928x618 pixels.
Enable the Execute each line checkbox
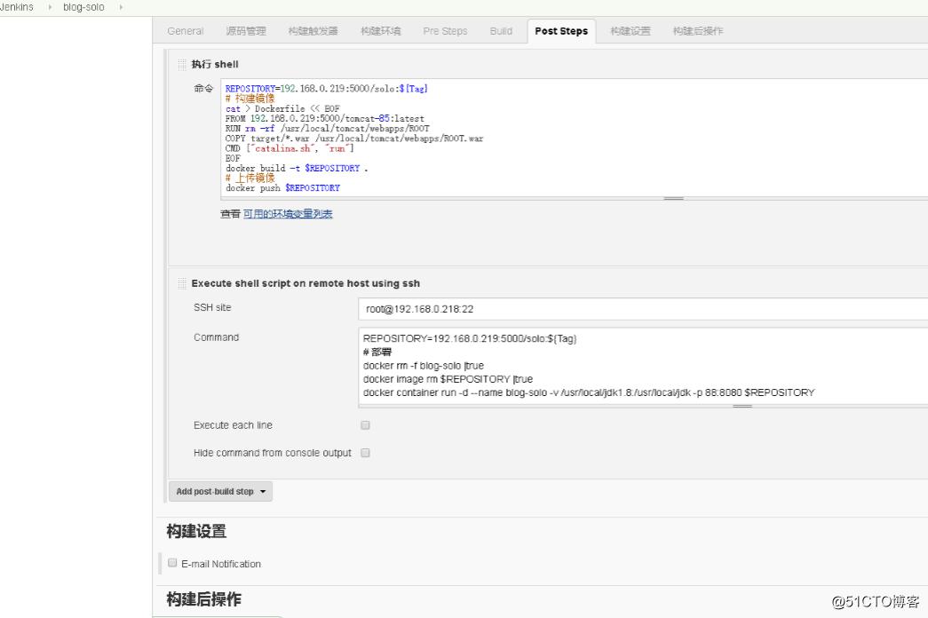[365, 424]
